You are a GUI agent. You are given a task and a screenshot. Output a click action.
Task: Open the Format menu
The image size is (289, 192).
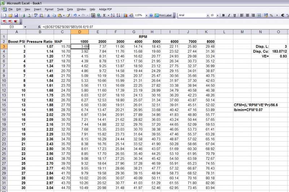click(49, 9)
